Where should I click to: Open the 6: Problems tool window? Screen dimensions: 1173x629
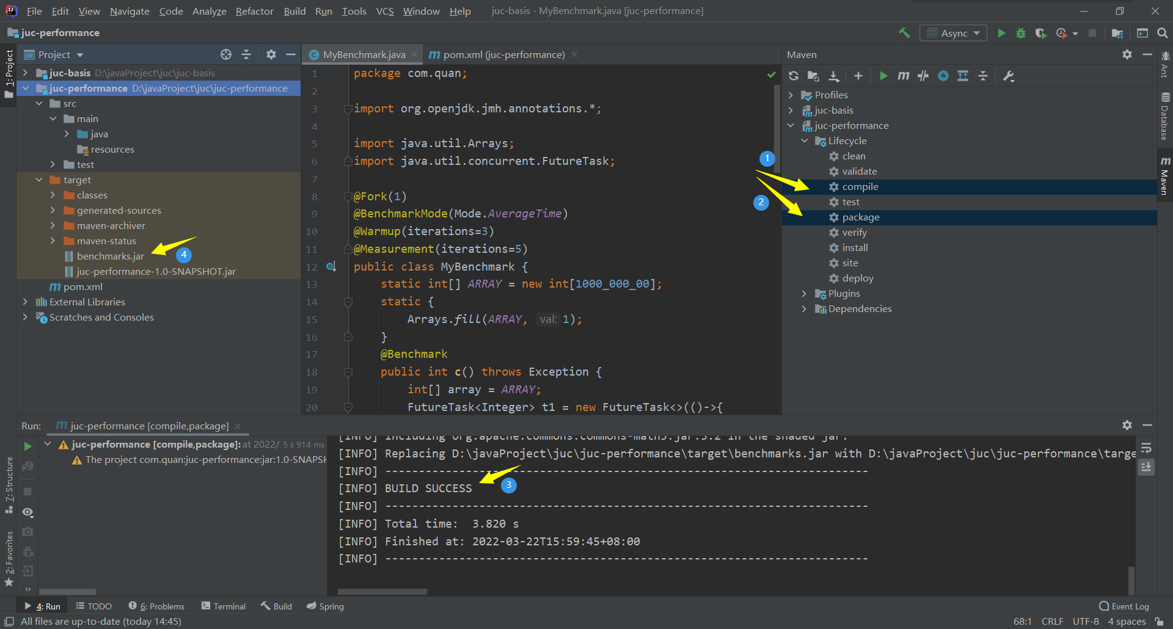tap(156, 606)
